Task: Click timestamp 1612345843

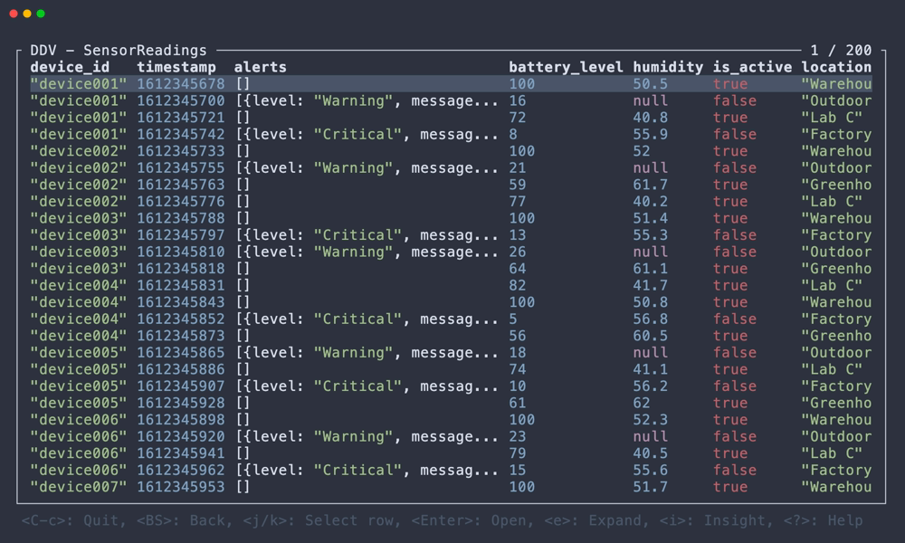Action: coord(181,301)
